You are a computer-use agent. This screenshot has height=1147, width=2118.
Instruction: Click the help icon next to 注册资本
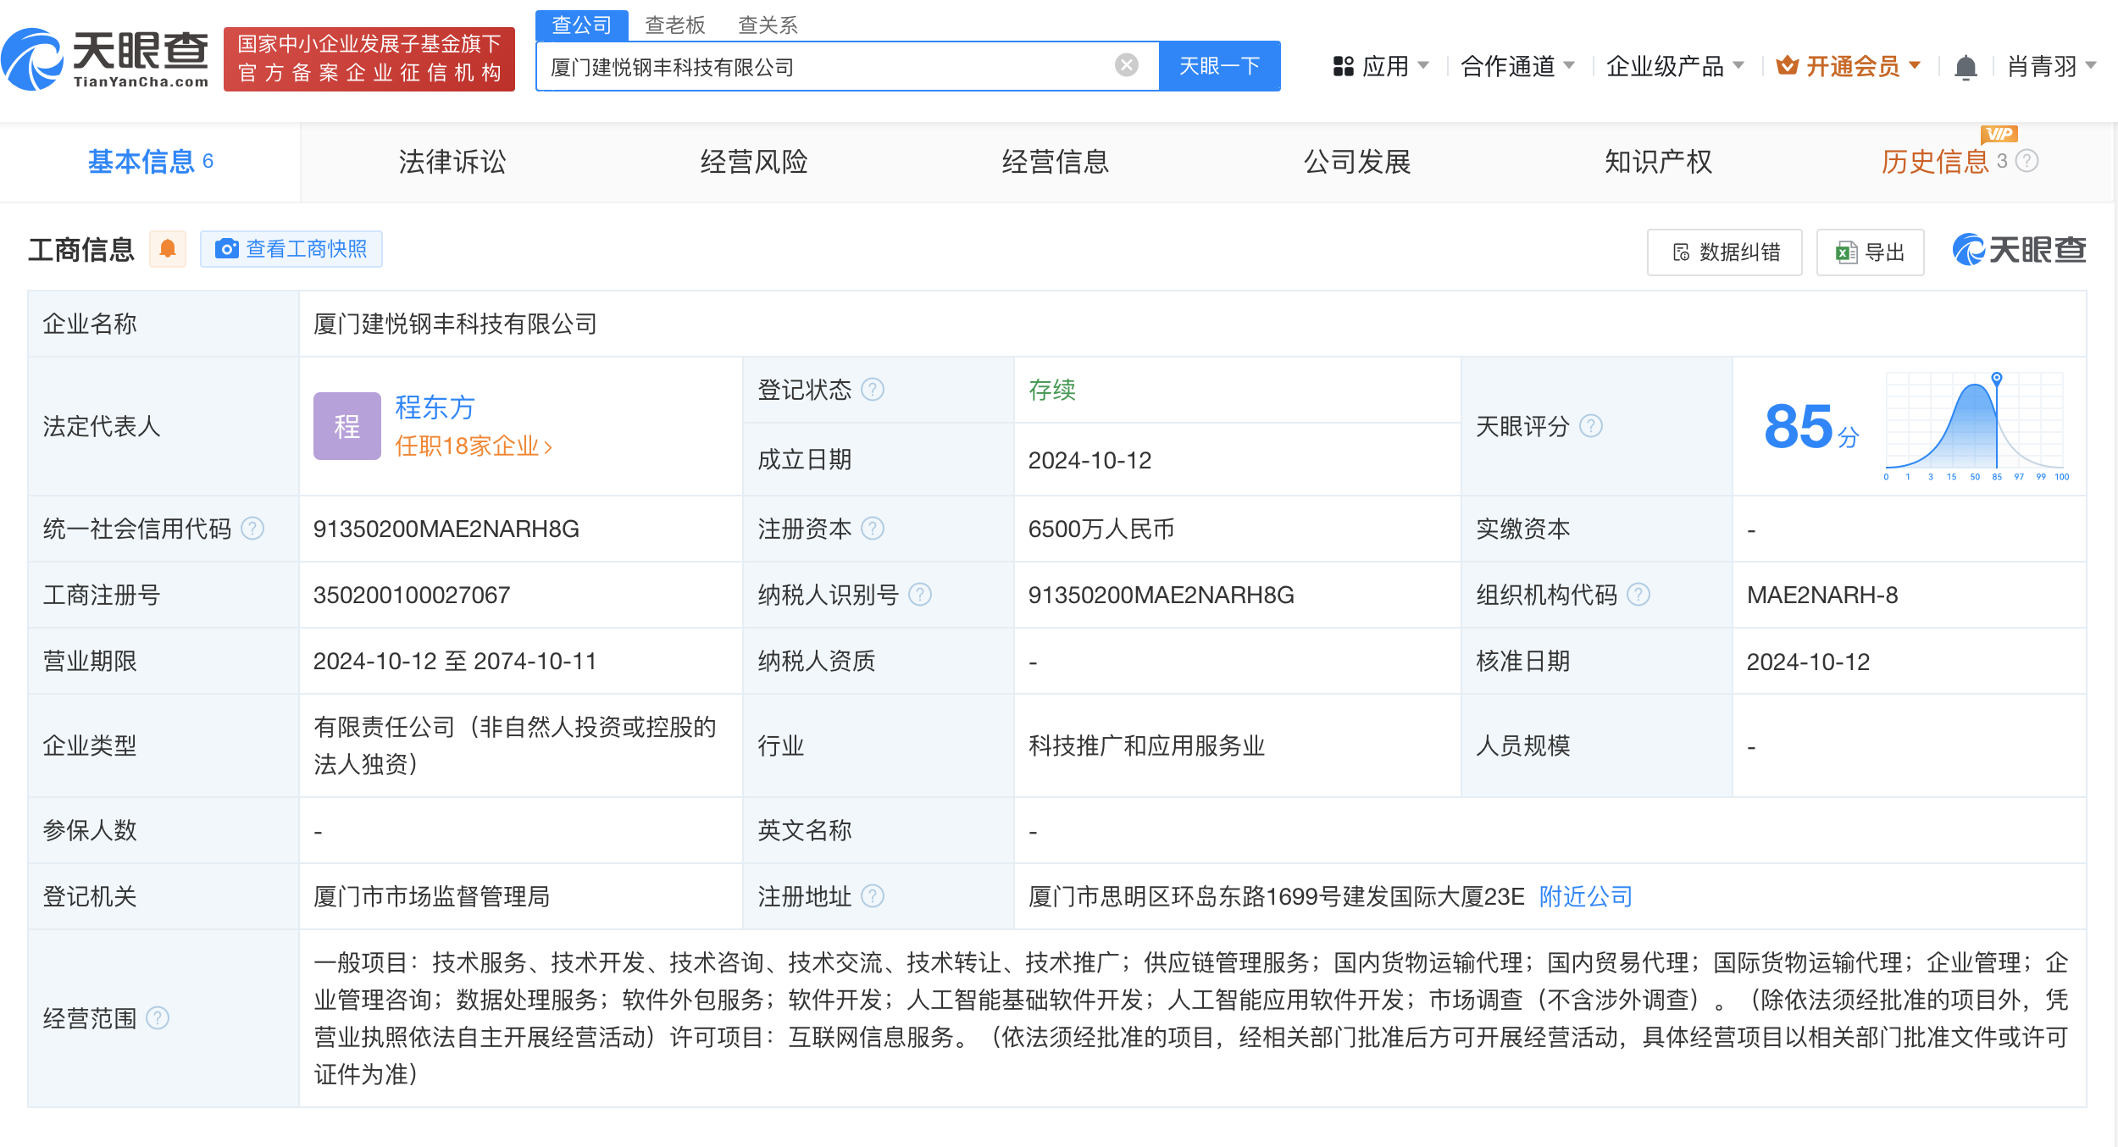point(873,529)
